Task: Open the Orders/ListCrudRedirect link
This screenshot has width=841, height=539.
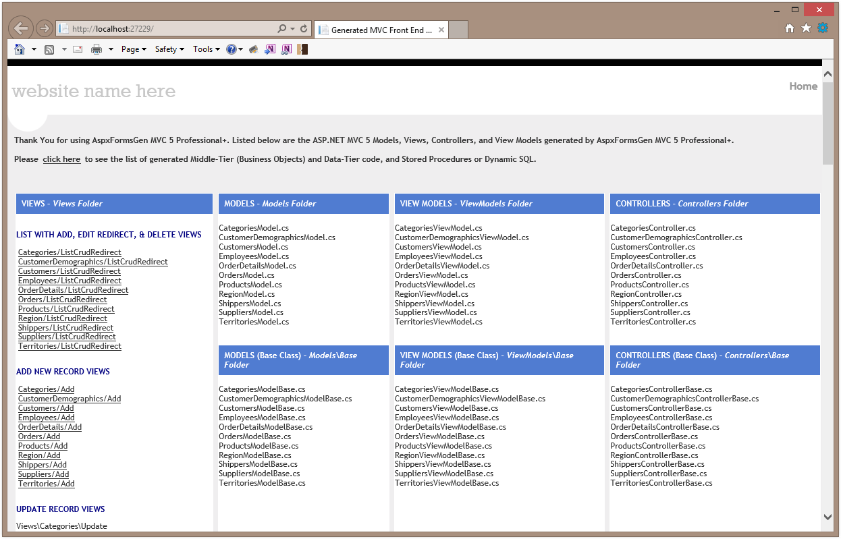Action: tap(63, 300)
